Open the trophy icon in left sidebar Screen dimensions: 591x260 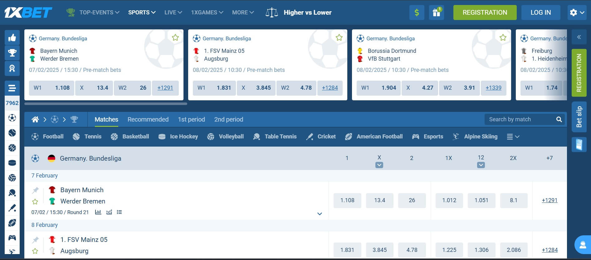click(x=12, y=53)
